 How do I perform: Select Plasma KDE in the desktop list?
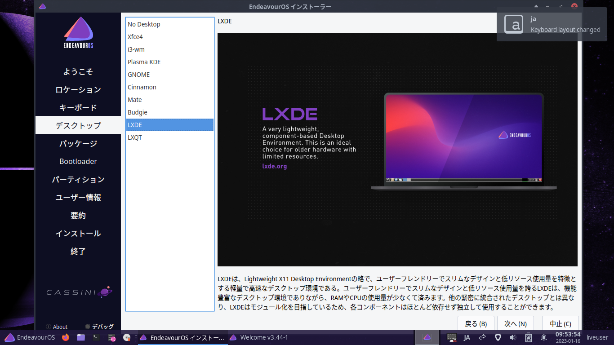coord(169,62)
